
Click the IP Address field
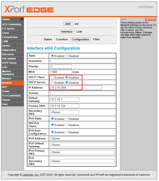76,88
